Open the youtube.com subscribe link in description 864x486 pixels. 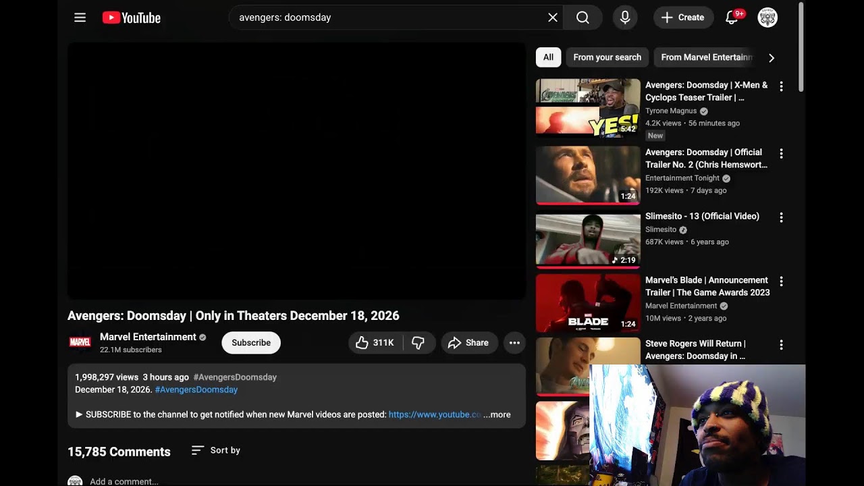435,414
